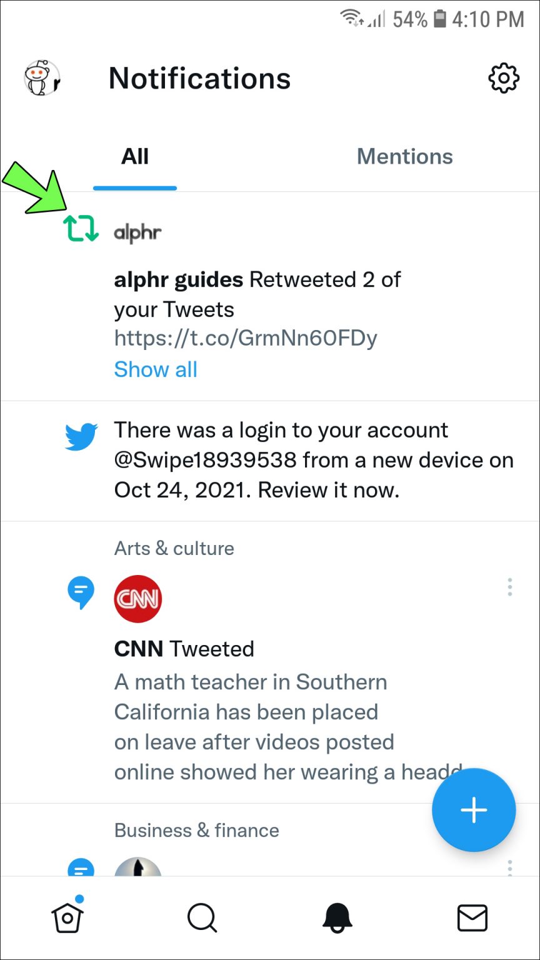The width and height of the screenshot is (540, 960).
Task: Open CNN's profile avatar thumbnail
Action: pos(137,598)
